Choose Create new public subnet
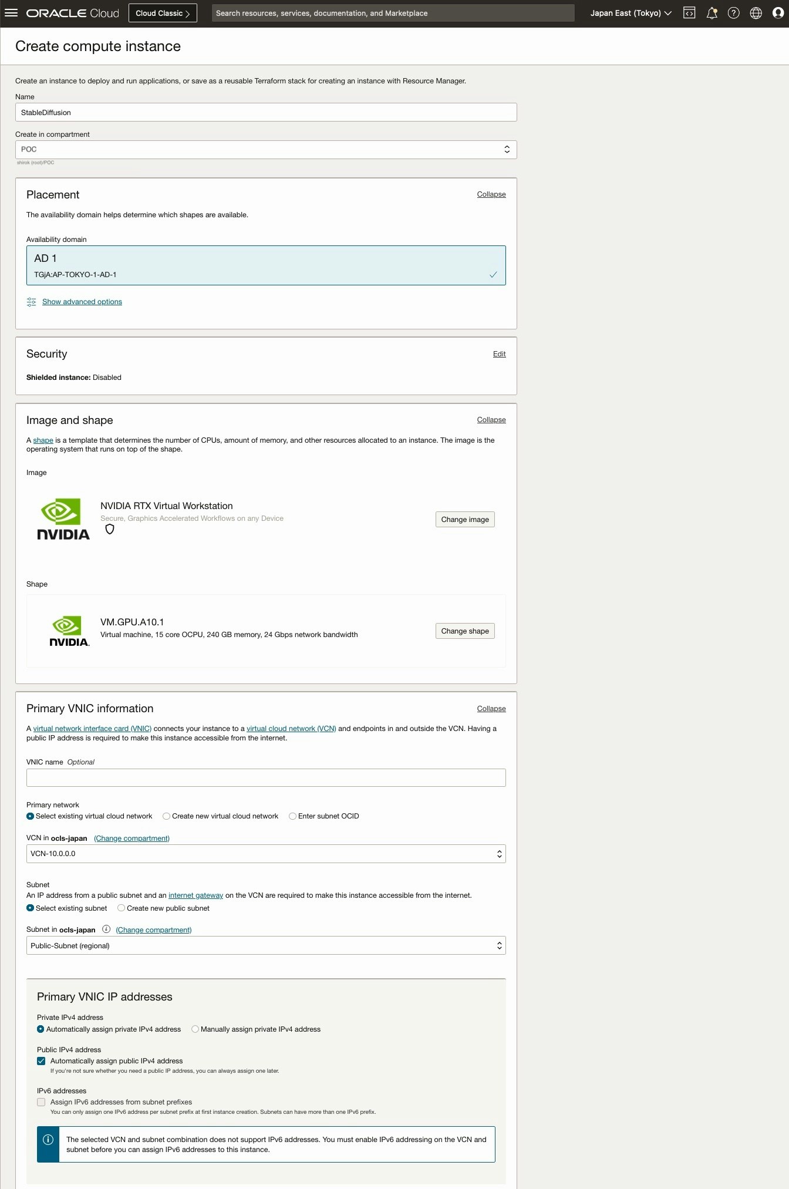 (121, 908)
